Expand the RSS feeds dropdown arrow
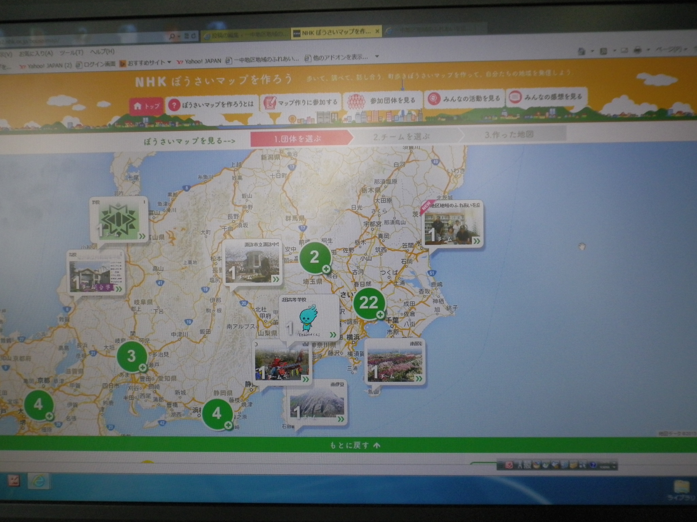Screen dimensions: 697x522 coord(615,51)
